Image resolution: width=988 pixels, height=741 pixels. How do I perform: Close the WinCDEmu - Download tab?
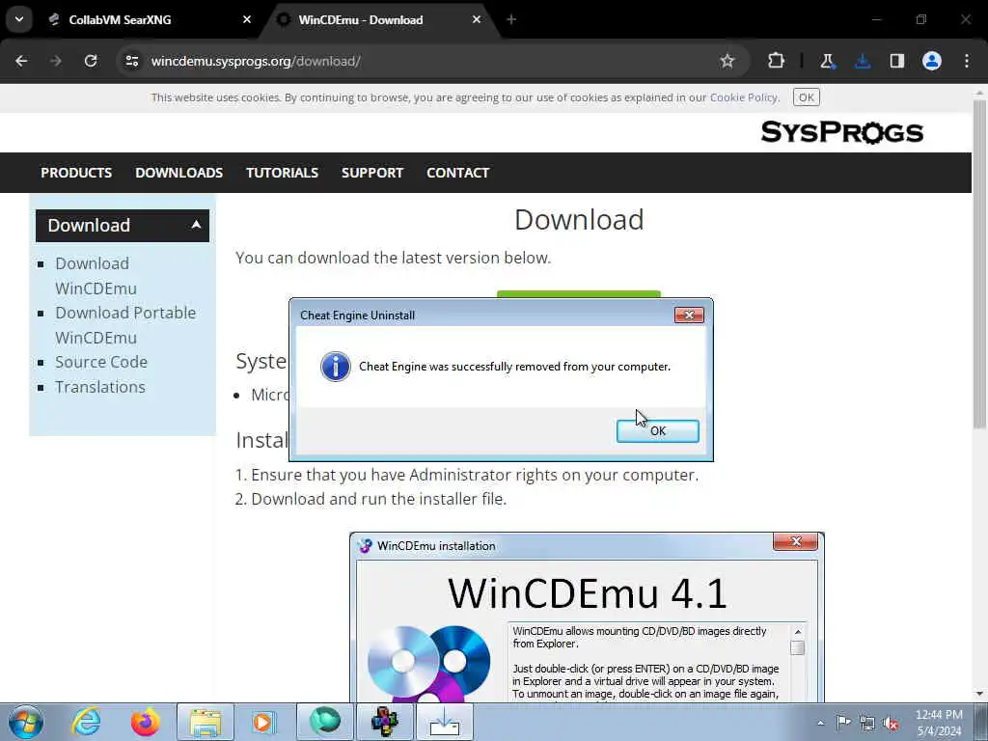coord(477,19)
